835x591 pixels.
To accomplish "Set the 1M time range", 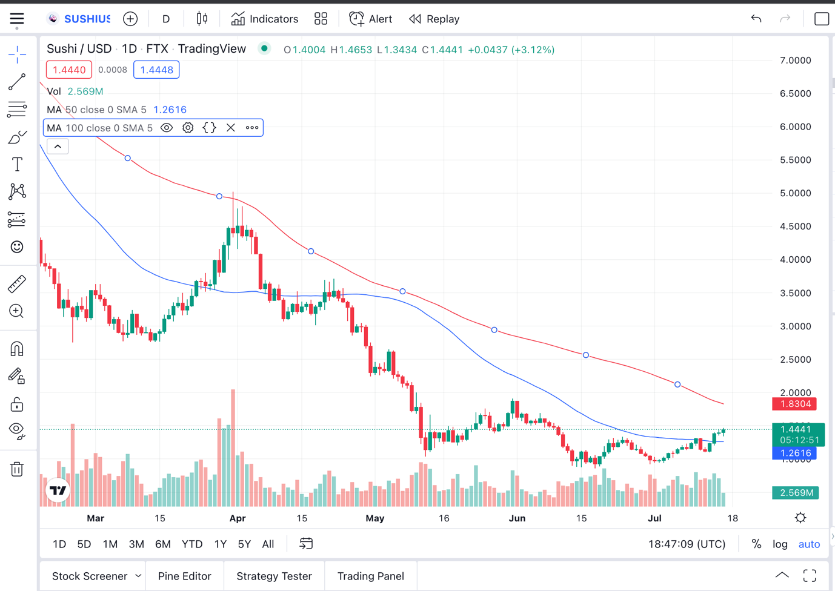I will click(x=110, y=544).
